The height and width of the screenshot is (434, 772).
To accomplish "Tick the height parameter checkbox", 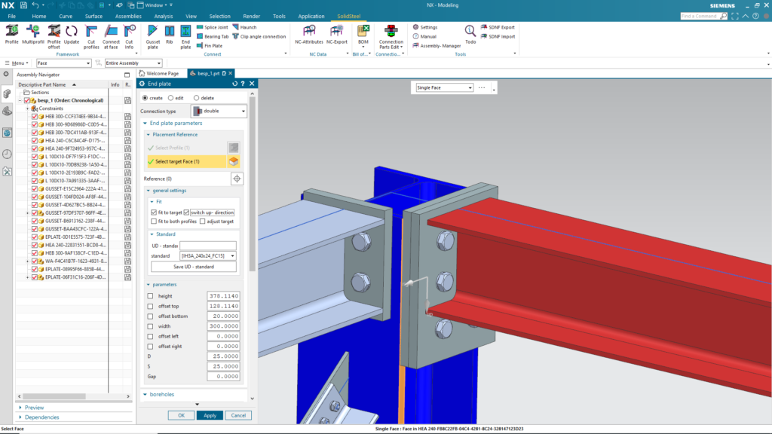I will click(x=150, y=296).
